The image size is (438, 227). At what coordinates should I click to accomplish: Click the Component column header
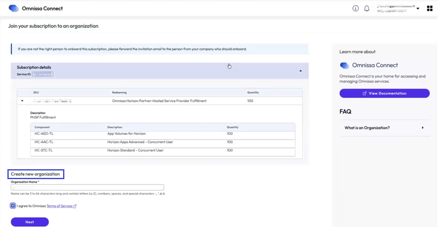(42, 127)
